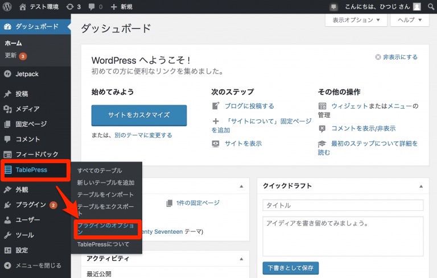Click the フィードバック sidebar icon

click(8, 154)
